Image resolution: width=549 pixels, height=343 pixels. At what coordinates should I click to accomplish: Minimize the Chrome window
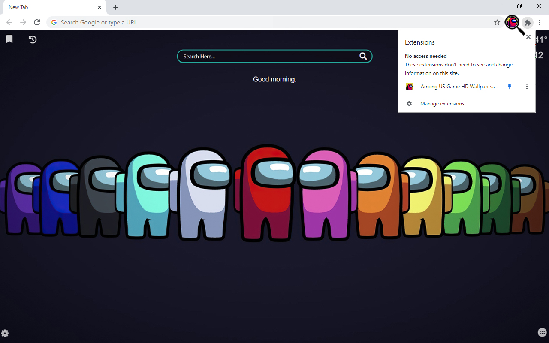pyautogui.click(x=500, y=6)
